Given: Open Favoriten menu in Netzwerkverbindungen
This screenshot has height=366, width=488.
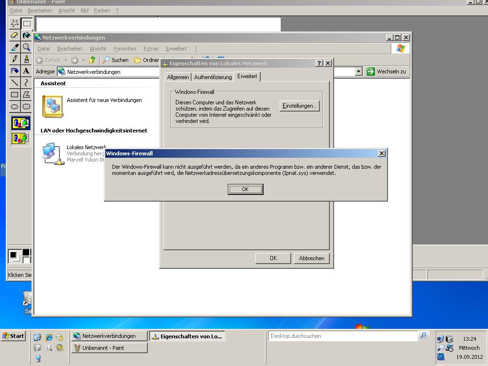Looking at the screenshot, I should 125,49.
